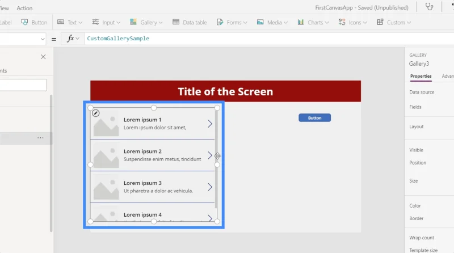The height and width of the screenshot is (253, 454).
Task: Switch to the Properties tab
Action: [x=421, y=76]
